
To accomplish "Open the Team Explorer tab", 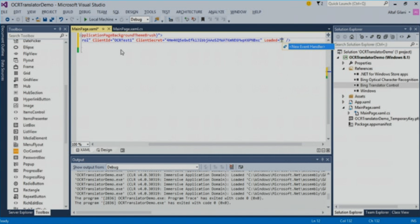I will pos(377,212).
